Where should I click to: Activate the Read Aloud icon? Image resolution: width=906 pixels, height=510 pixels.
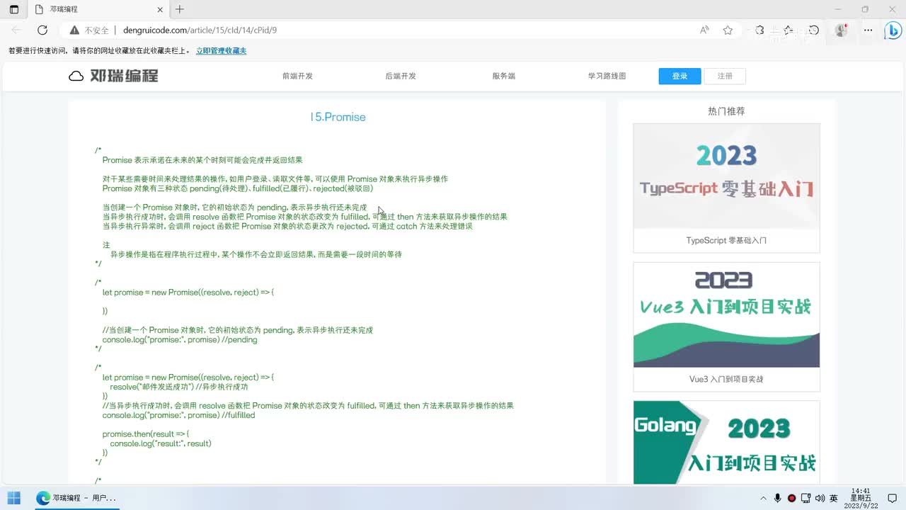(x=704, y=30)
